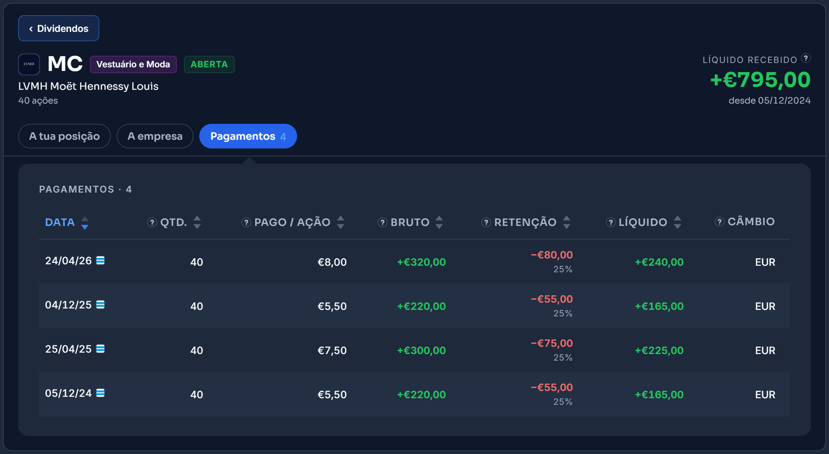This screenshot has width=829, height=454.
Task: Click the 25/04/25 payment date
Action: coord(68,349)
